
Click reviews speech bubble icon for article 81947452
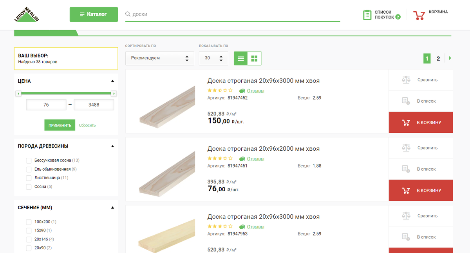[x=242, y=91]
